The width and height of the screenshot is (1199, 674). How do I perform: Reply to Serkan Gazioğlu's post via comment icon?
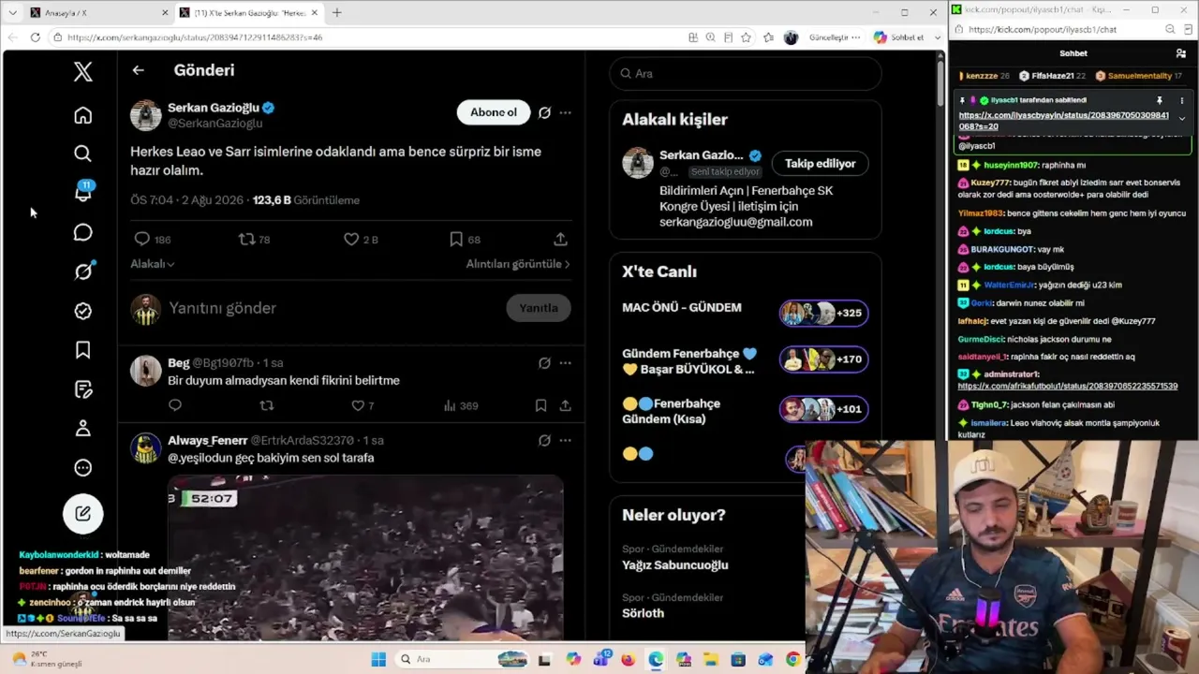pos(142,240)
